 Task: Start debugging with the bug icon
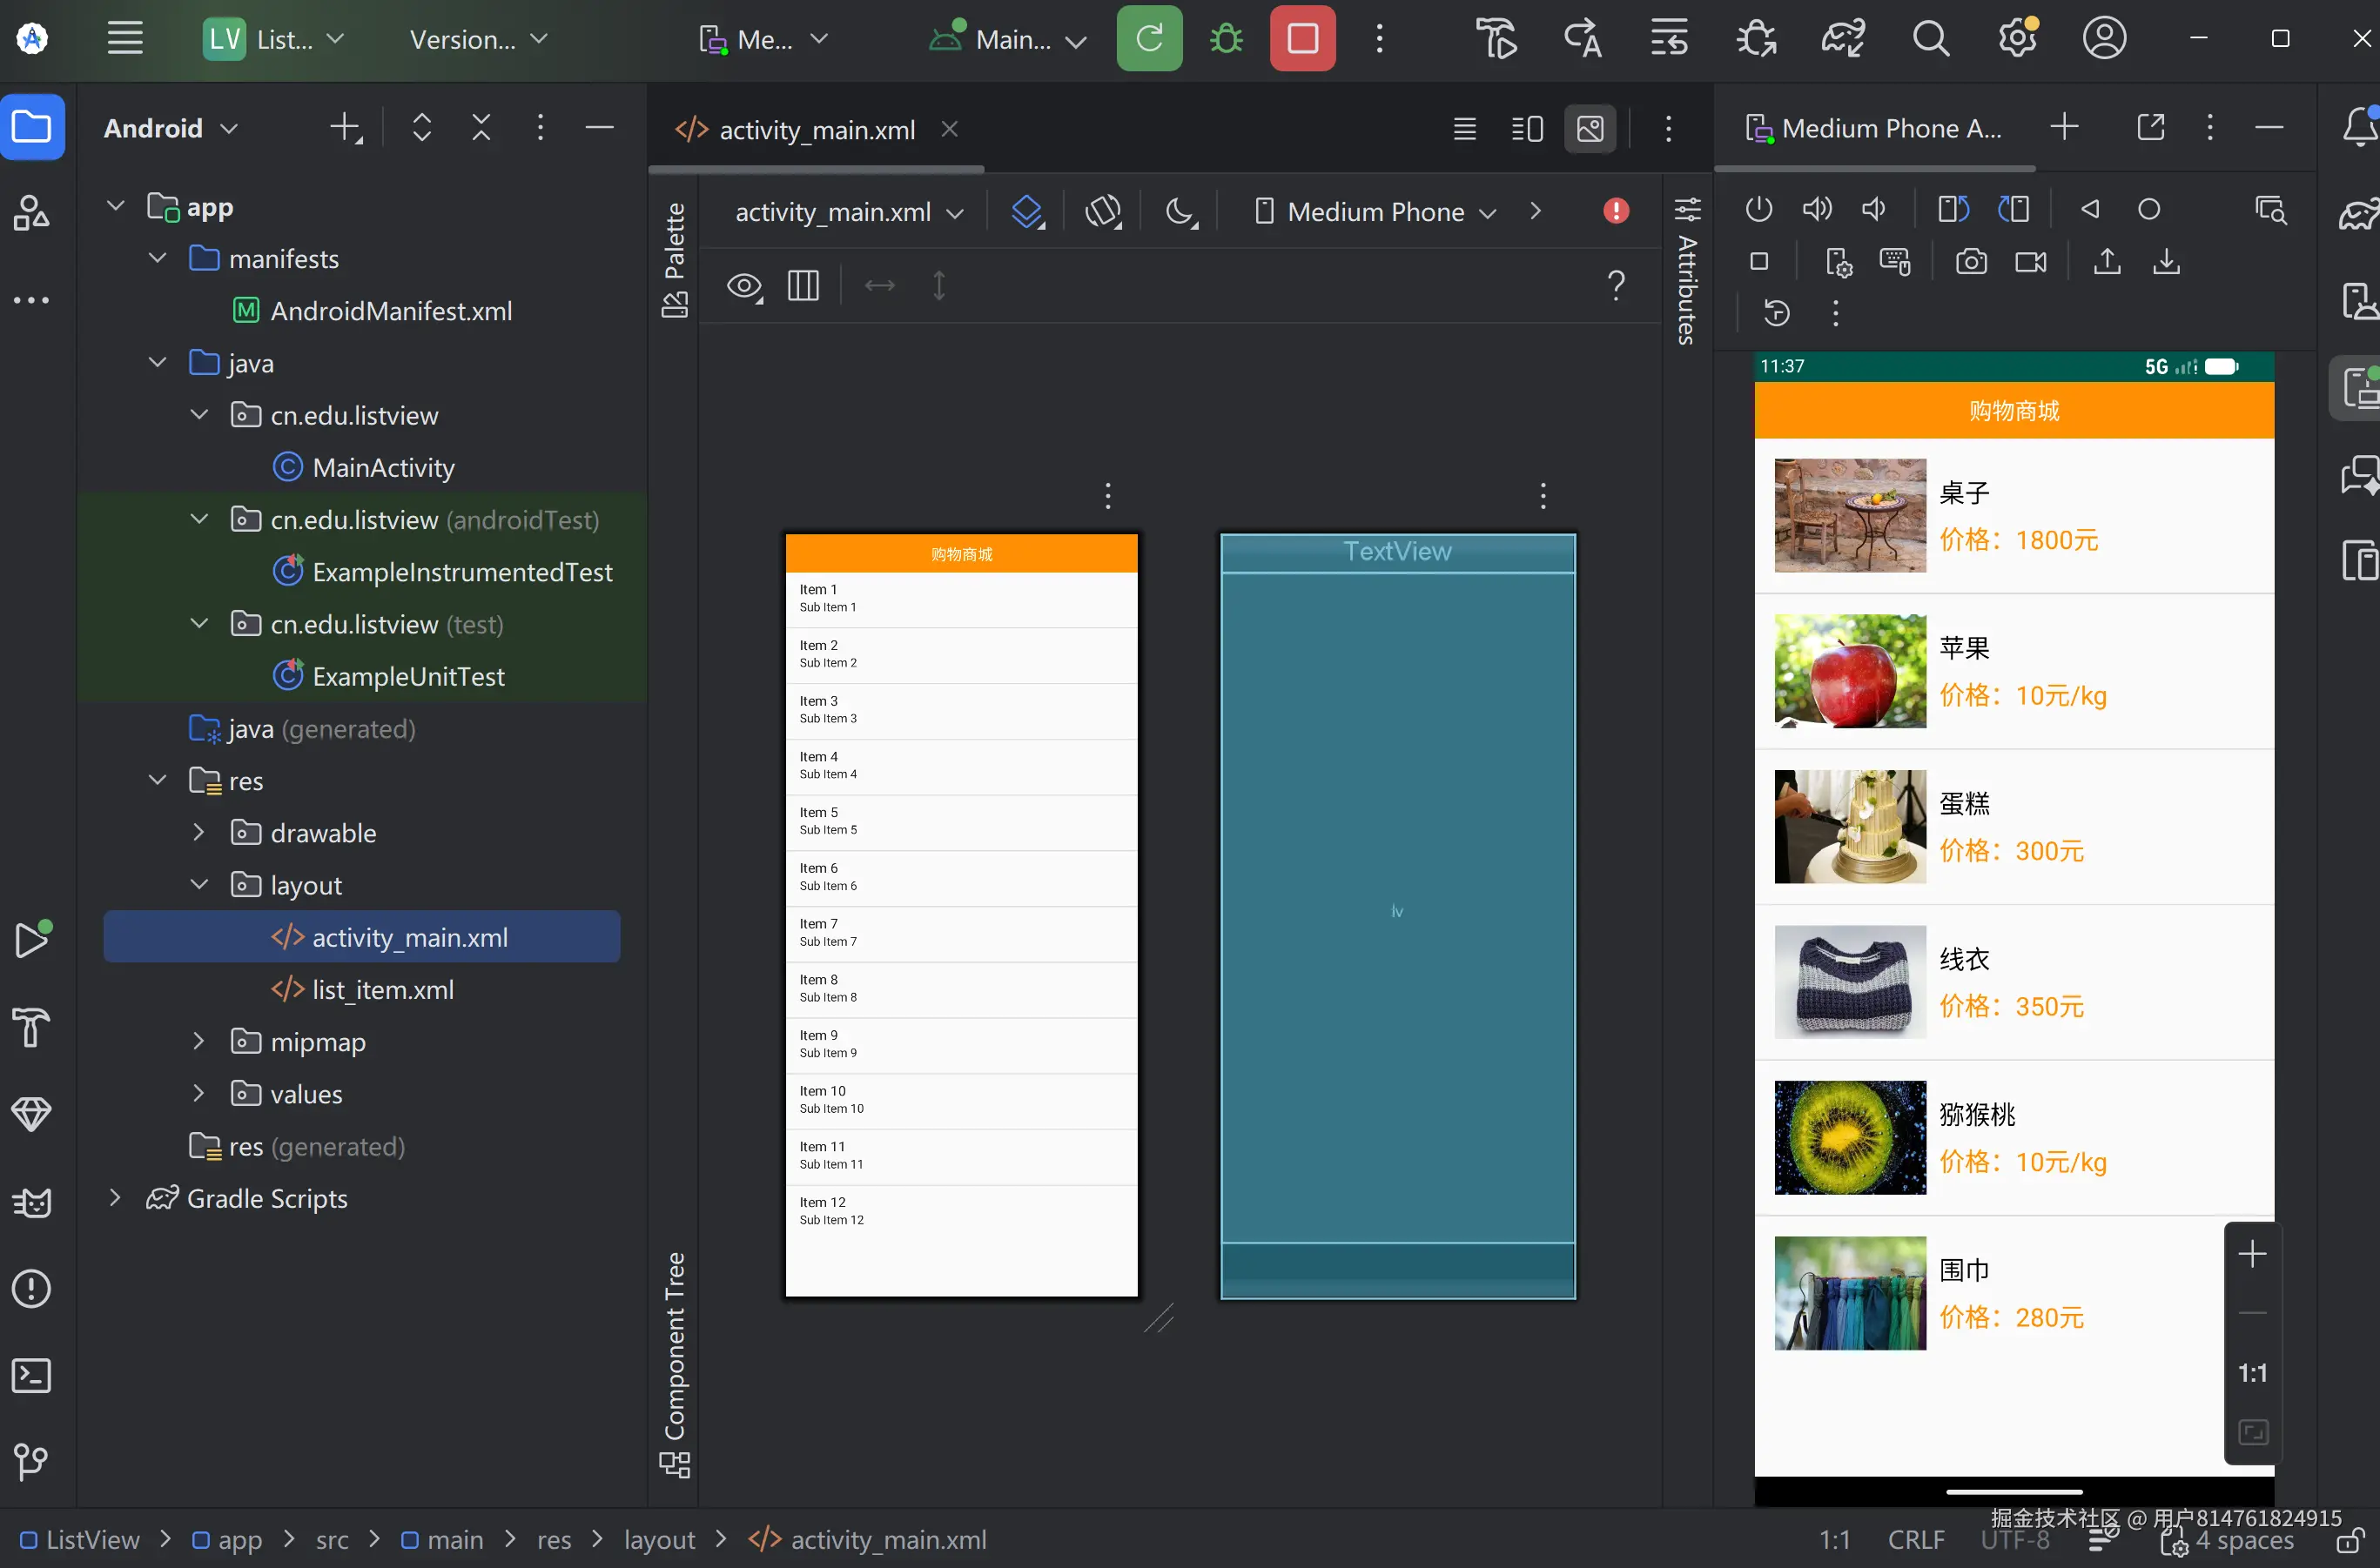coord(1227,39)
